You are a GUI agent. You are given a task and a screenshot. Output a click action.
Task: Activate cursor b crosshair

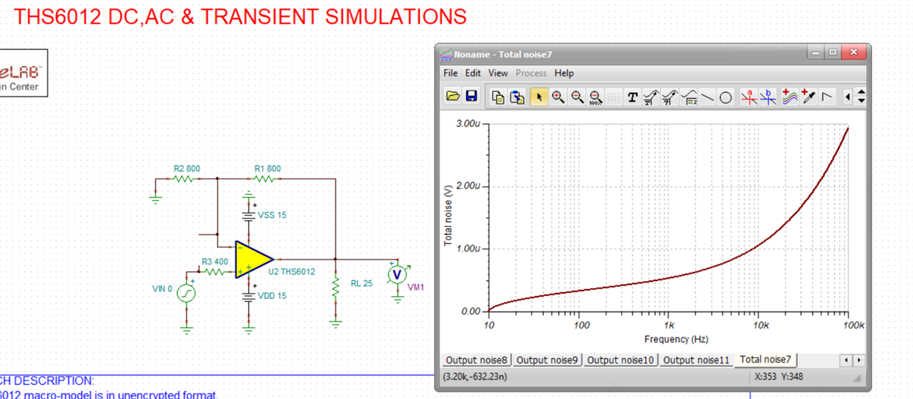point(768,97)
